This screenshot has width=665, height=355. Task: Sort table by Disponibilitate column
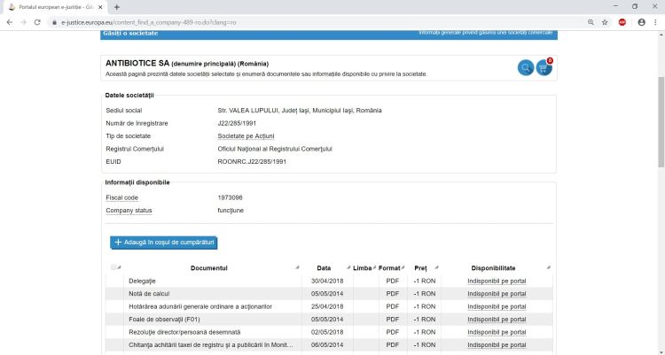point(493,267)
